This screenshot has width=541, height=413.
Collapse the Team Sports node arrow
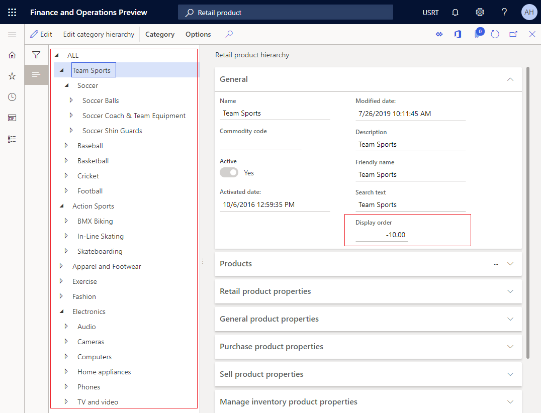tap(62, 70)
